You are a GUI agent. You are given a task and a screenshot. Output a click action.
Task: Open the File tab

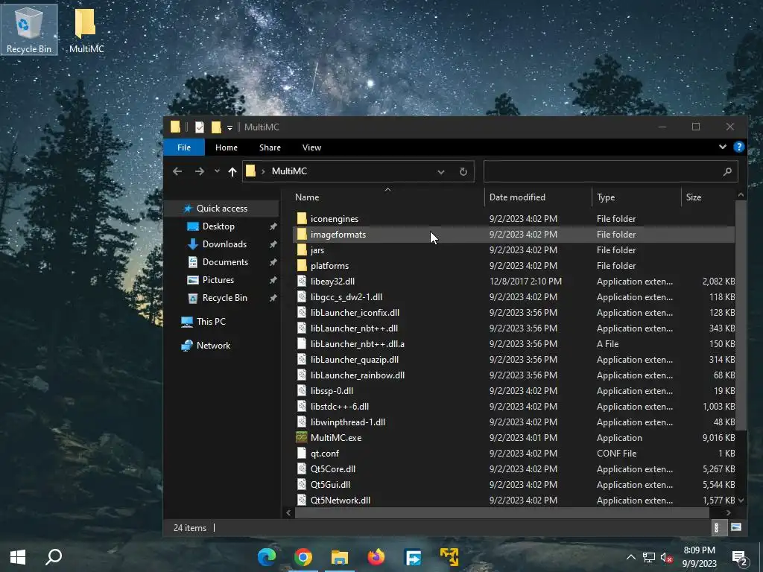184,147
